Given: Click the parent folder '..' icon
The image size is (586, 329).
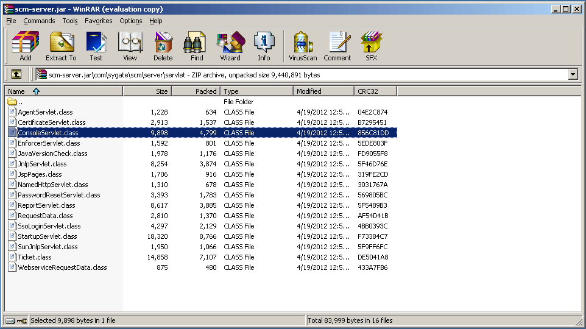Looking at the screenshot, I should [12, 102].
